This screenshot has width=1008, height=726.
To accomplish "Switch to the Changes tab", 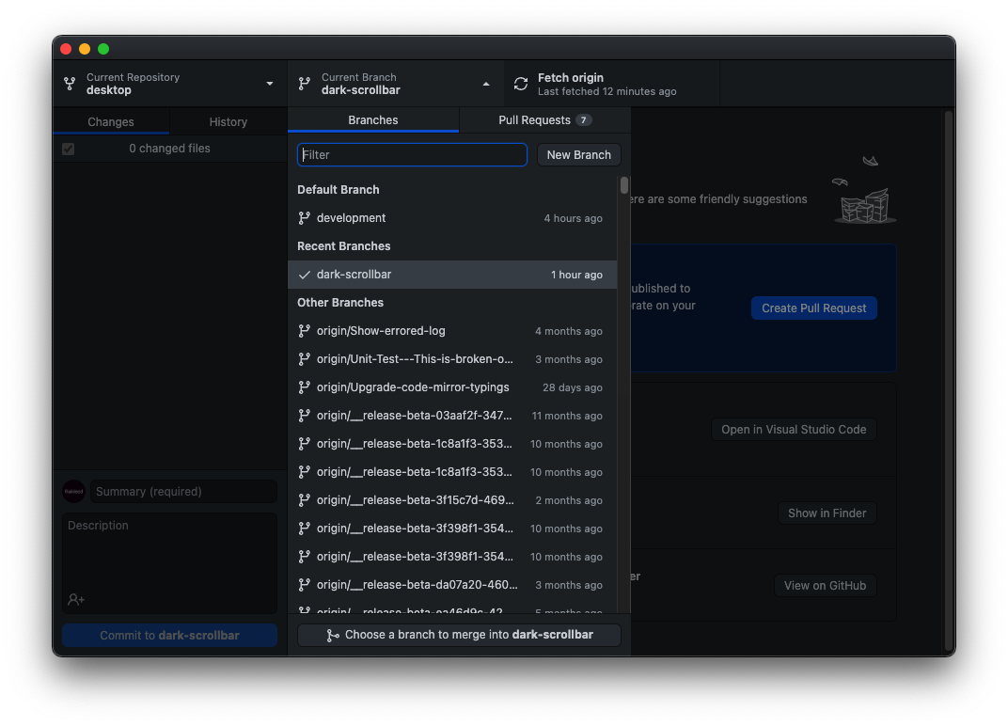I will [111, 121].
